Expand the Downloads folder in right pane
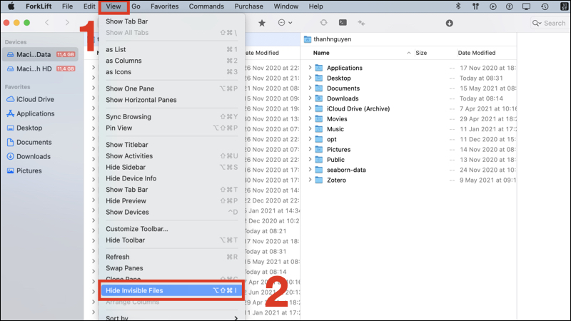Screen dimensions: 571x321 (310, 98)
